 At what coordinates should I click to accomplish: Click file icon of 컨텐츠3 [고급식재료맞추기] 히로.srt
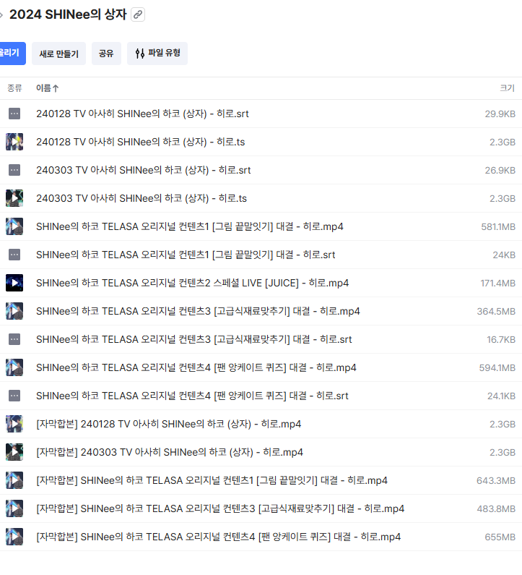click(14, 339)
